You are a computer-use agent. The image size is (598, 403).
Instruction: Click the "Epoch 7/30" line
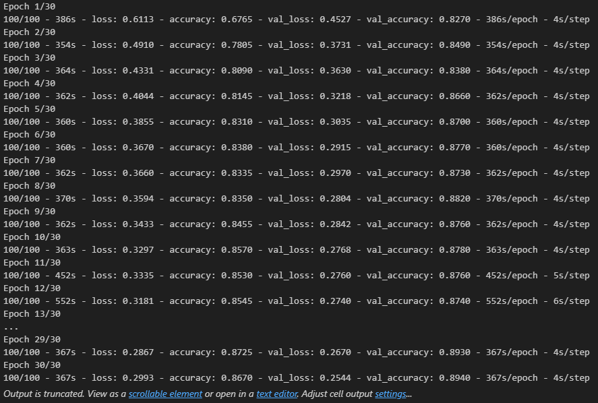tap(30, 160)
